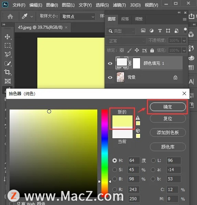Open the 类型 layer filter dropdown

pos(121,31)
